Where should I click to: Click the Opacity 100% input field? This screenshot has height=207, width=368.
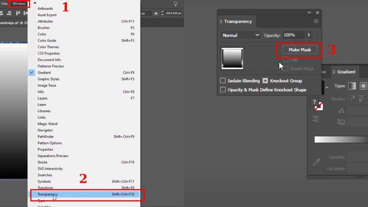point(293,35)
